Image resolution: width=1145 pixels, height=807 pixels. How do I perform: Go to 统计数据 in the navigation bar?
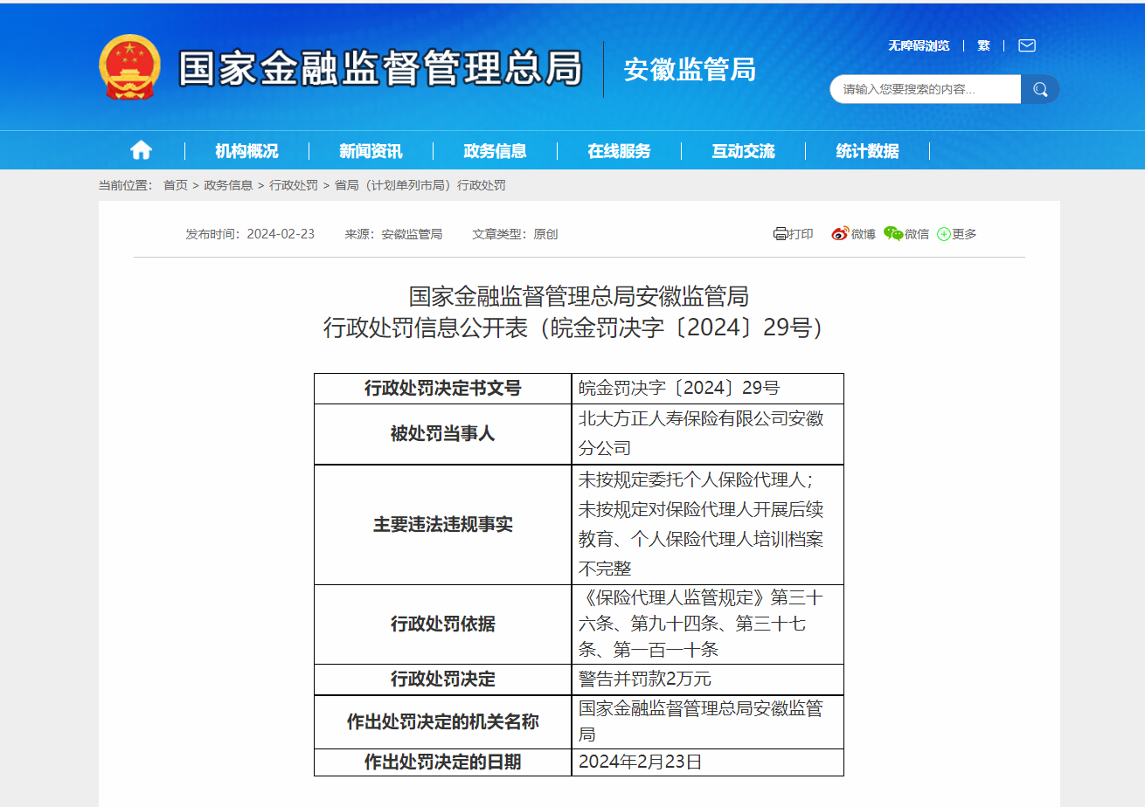[x=867, y=151]
